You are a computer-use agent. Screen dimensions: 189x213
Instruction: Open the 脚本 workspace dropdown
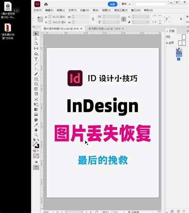126,4
